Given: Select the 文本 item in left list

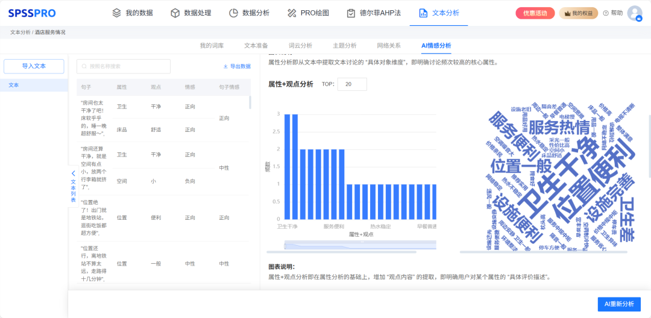Looking at the screenshot, I should tap(34, 86).
